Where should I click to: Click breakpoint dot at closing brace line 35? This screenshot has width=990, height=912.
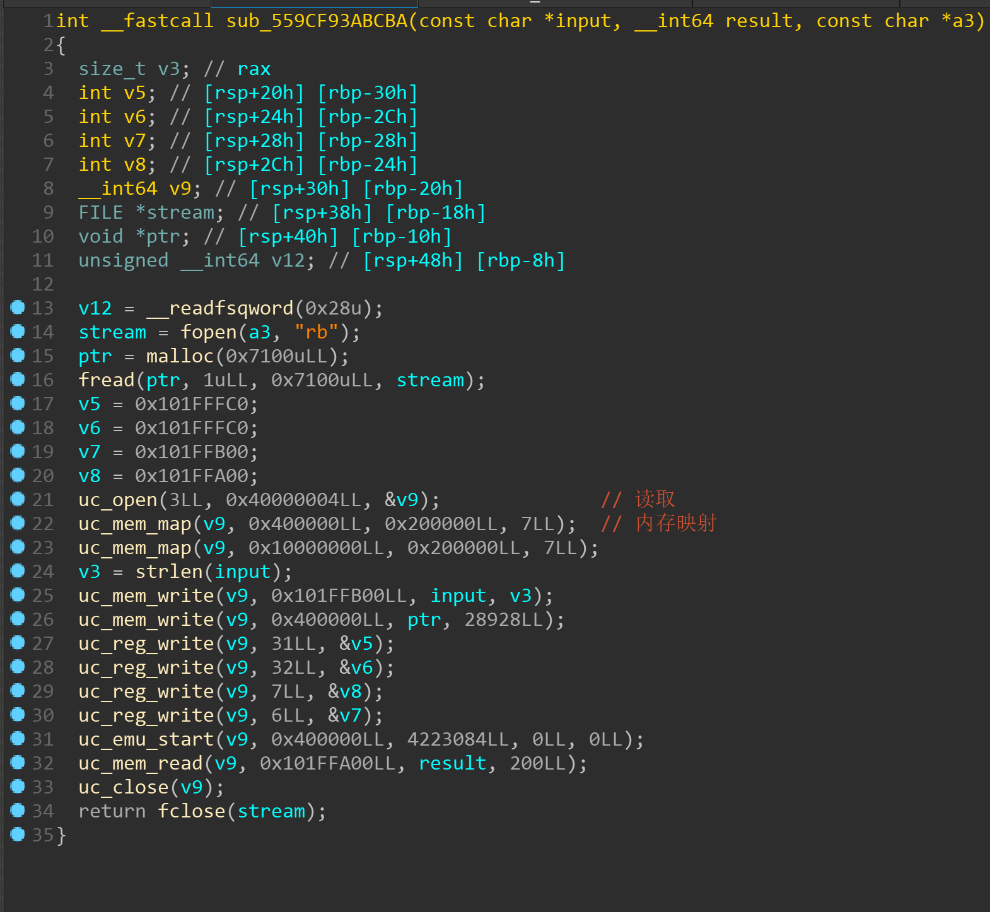18,834
